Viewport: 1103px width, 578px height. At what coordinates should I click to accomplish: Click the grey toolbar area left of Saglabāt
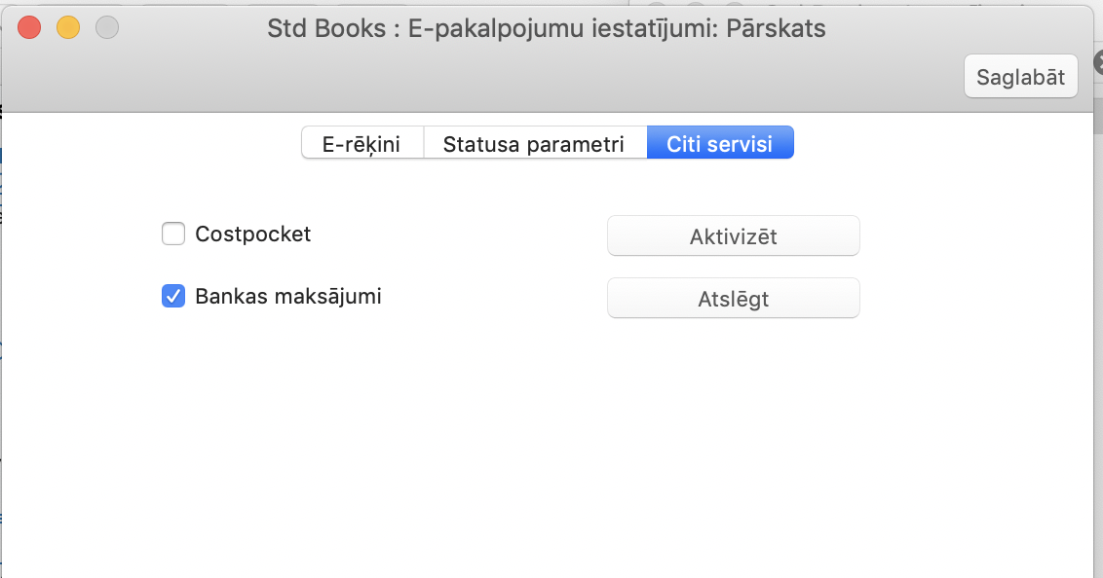pos(585,80)
